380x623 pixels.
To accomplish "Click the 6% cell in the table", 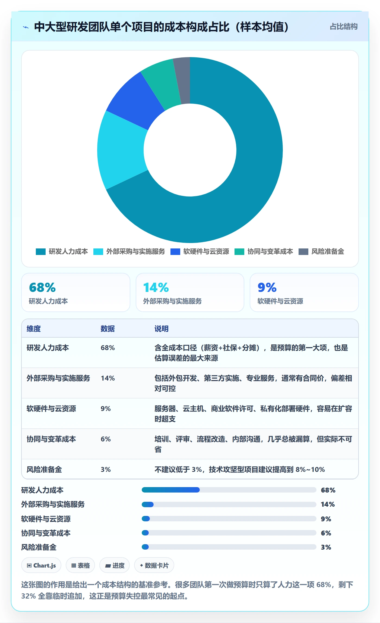I will (x=106, y=439).
